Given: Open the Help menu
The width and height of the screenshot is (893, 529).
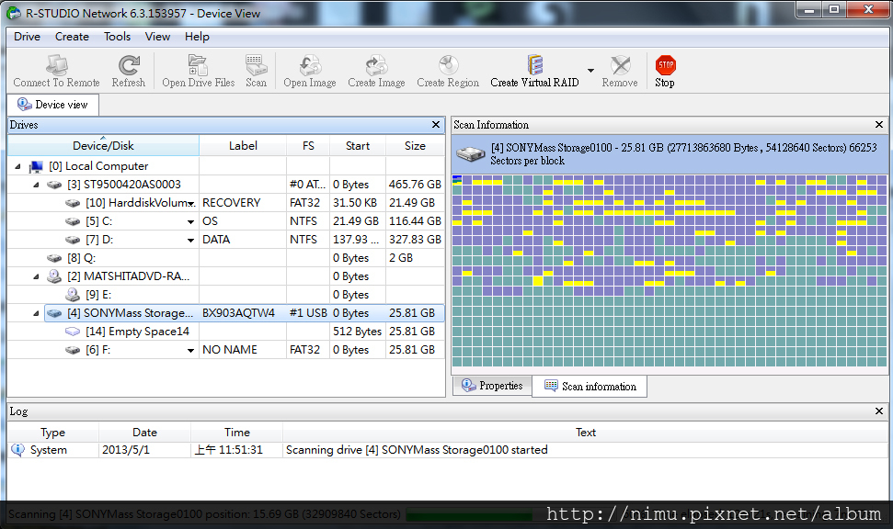Looking at the screenshot, I should click(197, 37).
